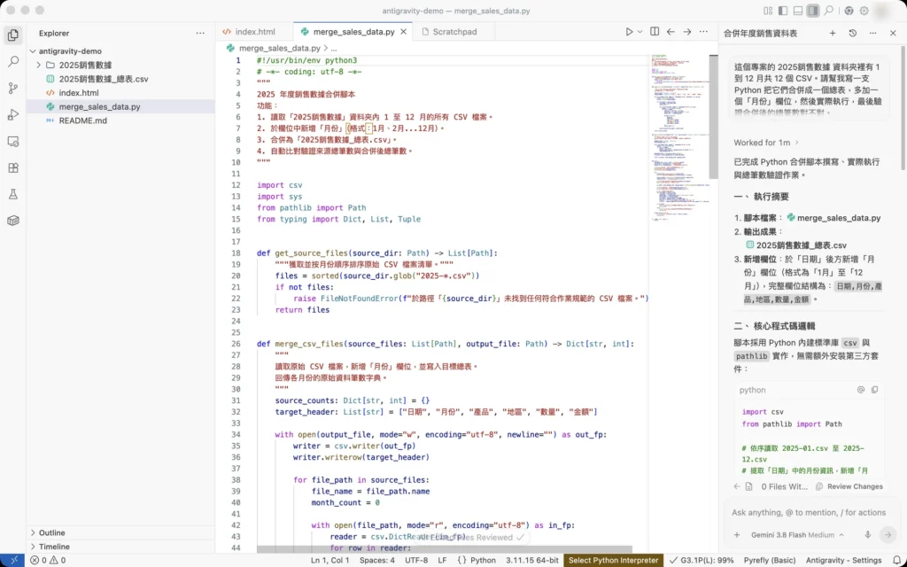
Task: Add context with plus icon in chat input
Action: coord(737,534)
